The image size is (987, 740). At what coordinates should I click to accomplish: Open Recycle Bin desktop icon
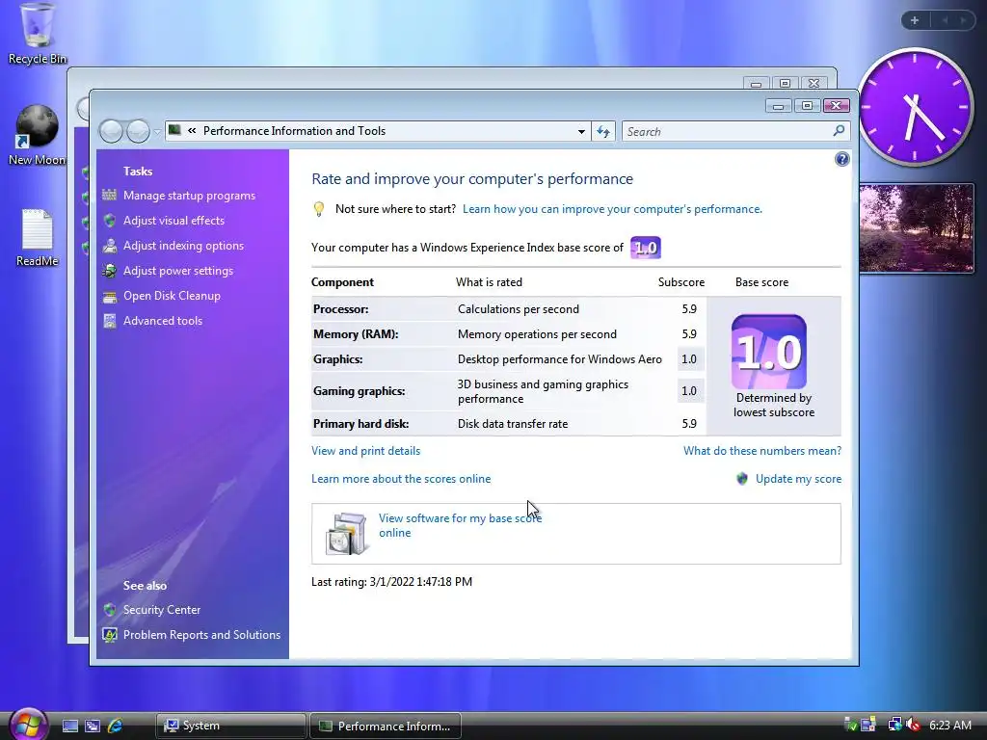pos(37,34)
